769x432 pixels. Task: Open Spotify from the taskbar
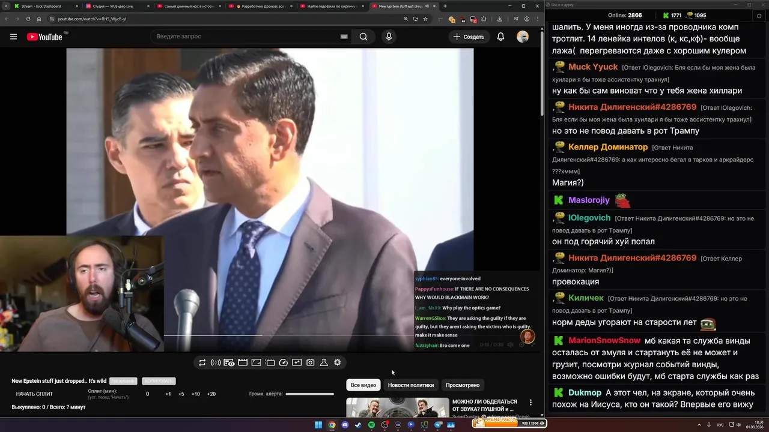pos(371,425)
